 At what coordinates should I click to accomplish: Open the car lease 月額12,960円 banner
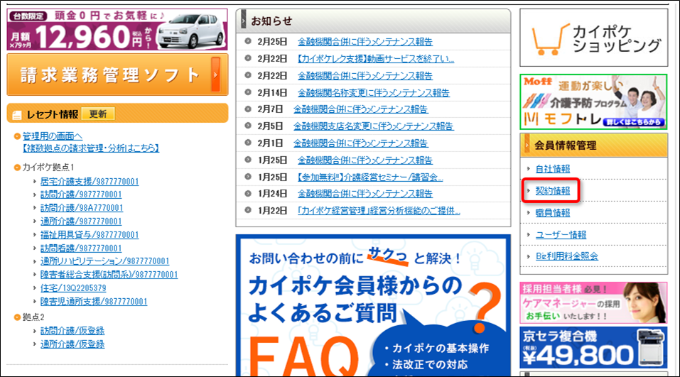117,30
